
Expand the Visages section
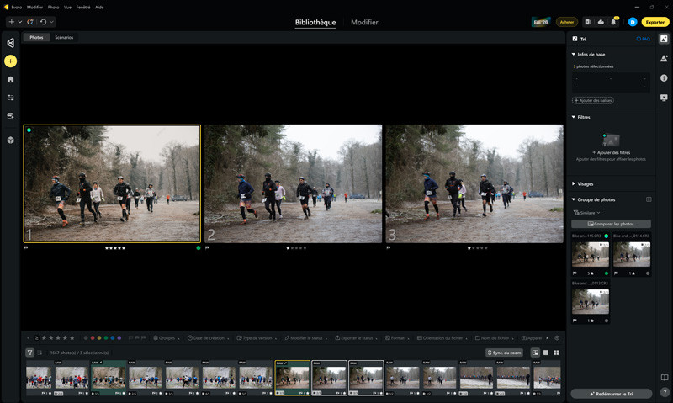click(x=574, y=183)
